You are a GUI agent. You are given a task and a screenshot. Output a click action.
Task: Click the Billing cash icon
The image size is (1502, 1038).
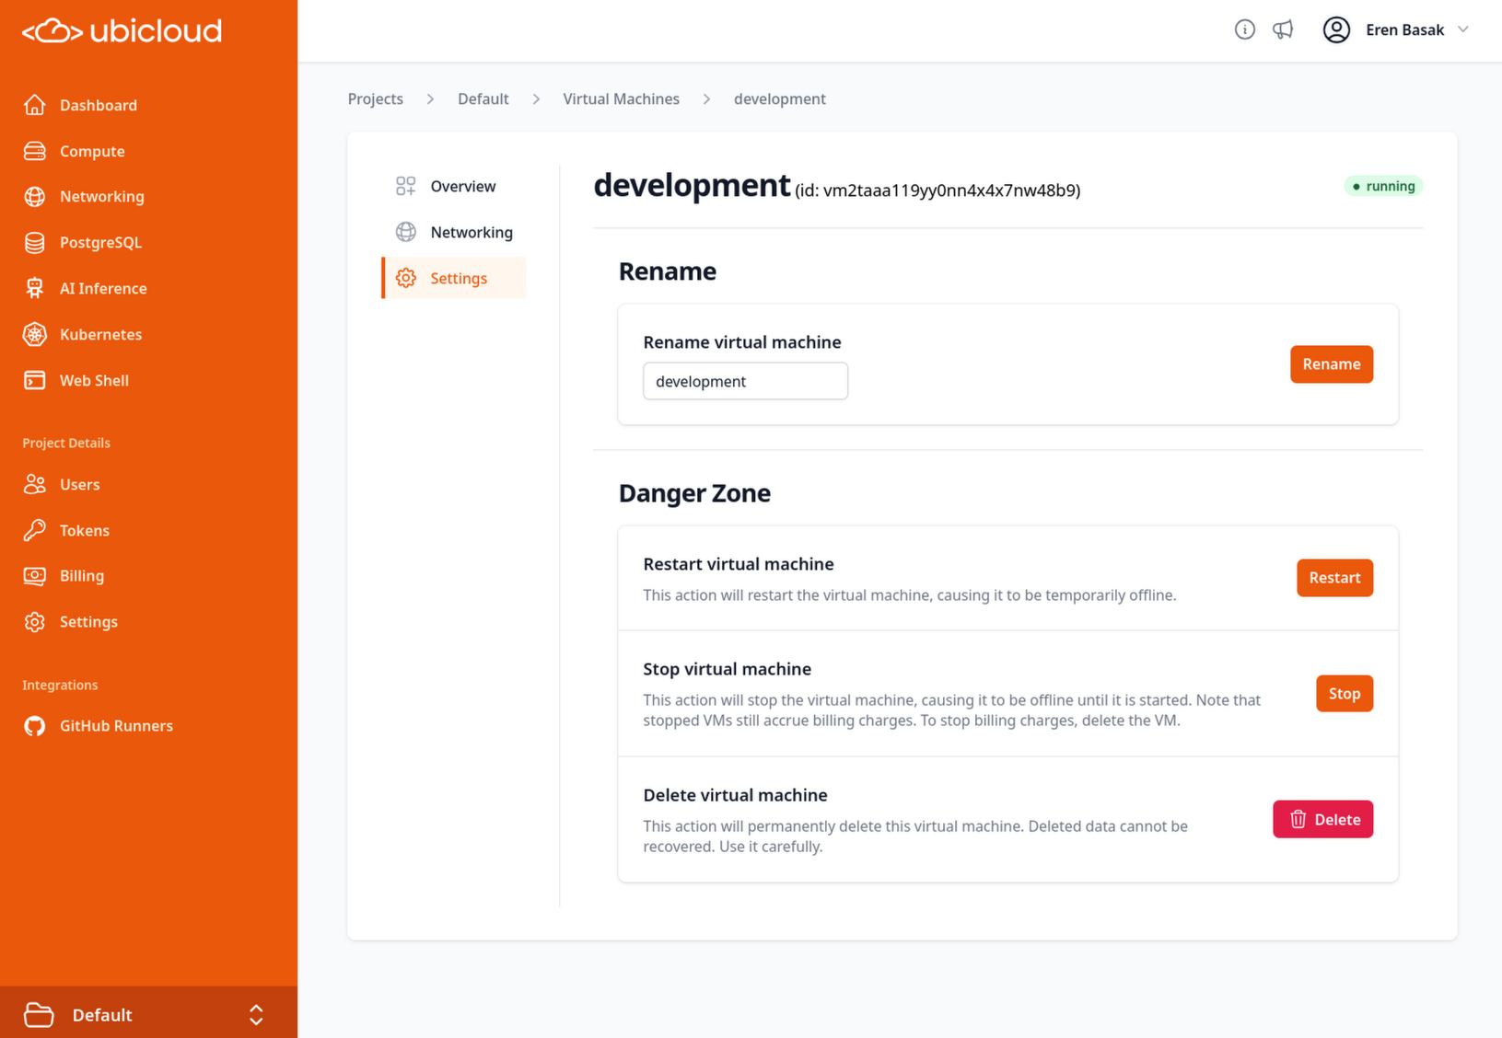point(35,576)
